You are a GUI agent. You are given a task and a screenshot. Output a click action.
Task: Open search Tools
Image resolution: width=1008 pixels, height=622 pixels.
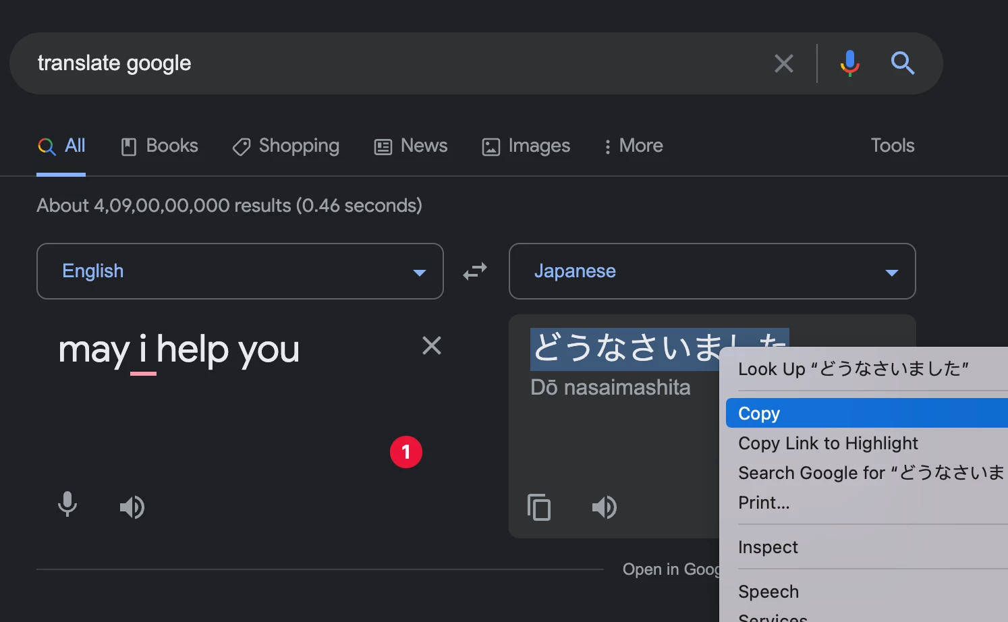tap(892, 146)
